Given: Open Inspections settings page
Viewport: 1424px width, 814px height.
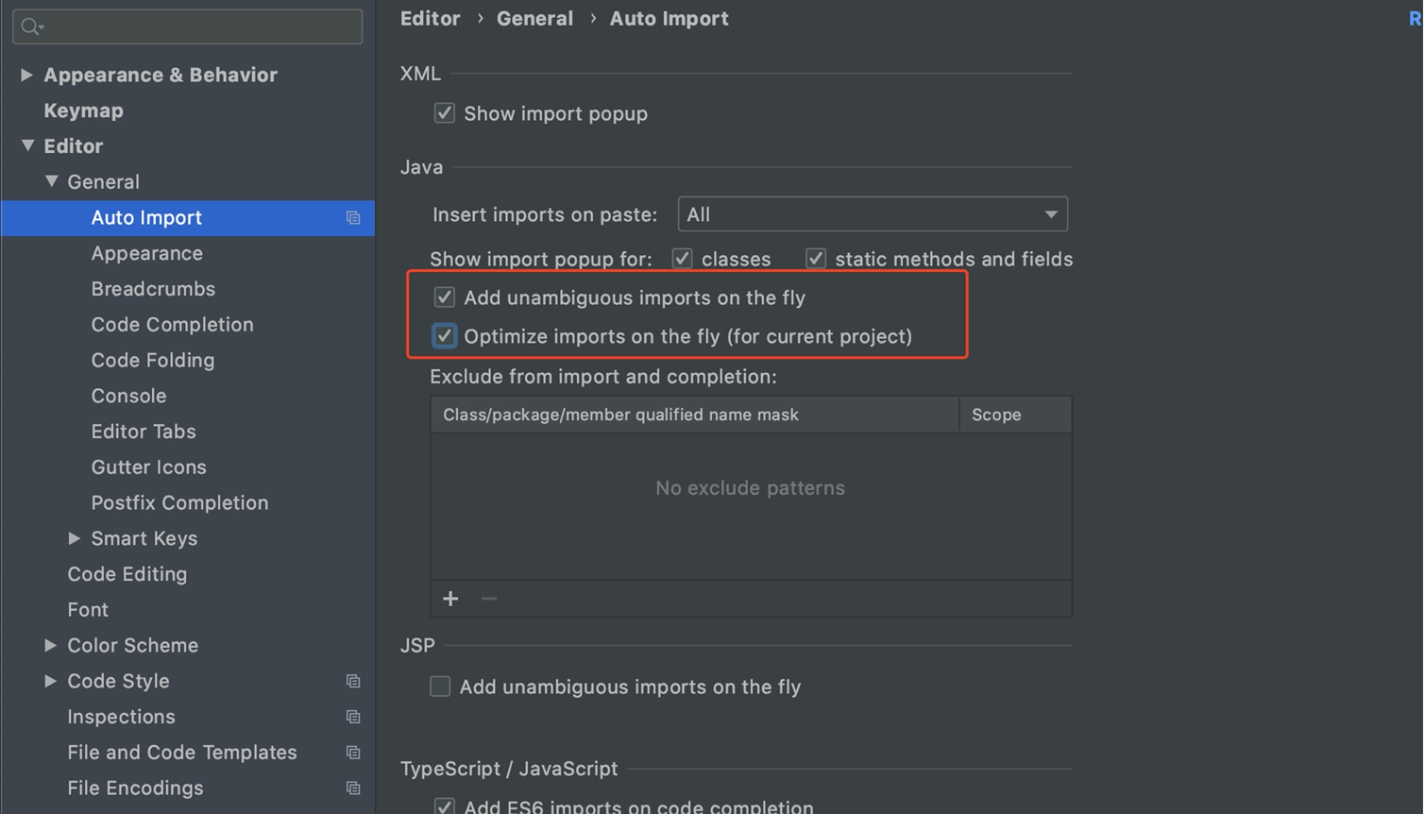Looking at the screenshot, I should [x=121, y=717].
